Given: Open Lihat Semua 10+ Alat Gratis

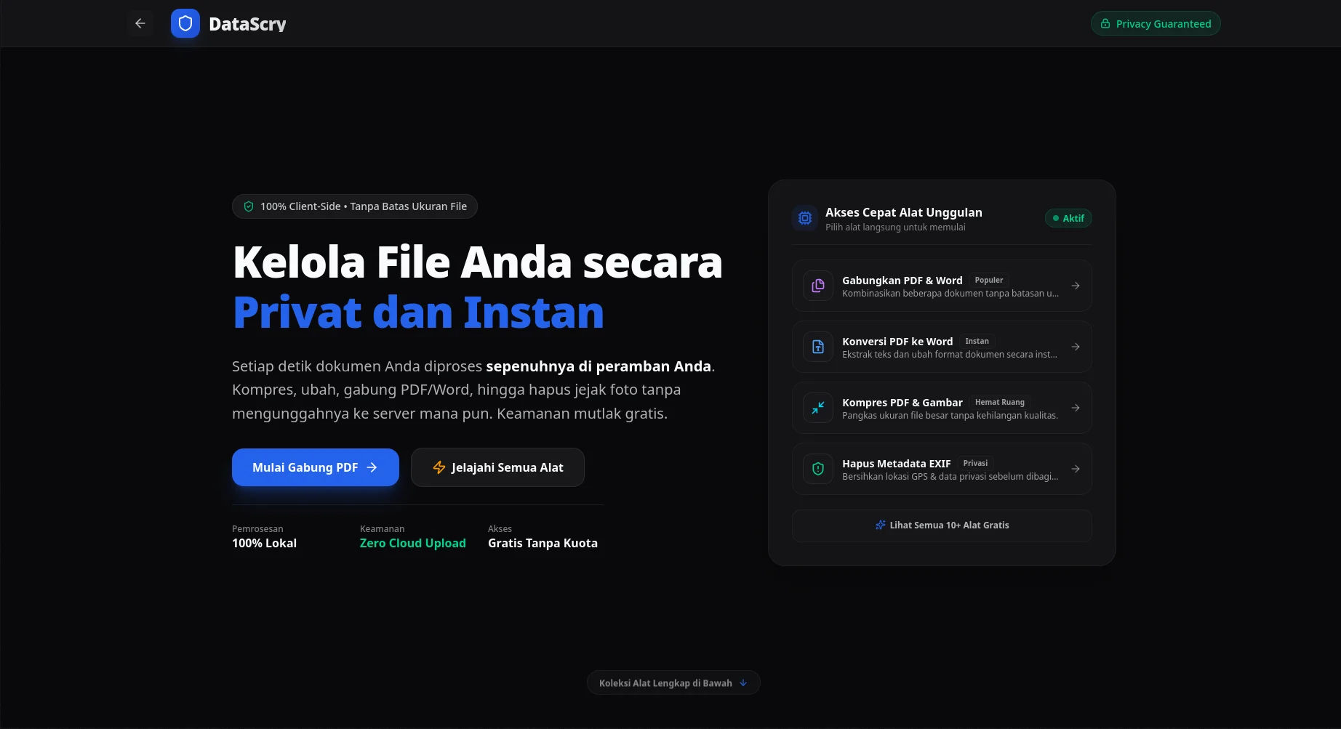Looking at the screenshot, I should (x=942, y=525).
